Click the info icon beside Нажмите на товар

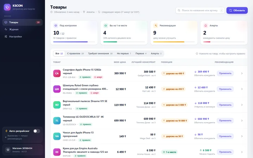coord(197,53)
